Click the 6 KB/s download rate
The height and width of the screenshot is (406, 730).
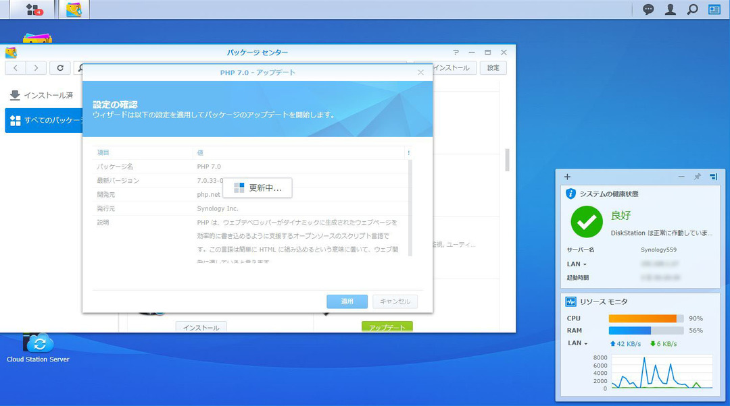coord(664,344)
